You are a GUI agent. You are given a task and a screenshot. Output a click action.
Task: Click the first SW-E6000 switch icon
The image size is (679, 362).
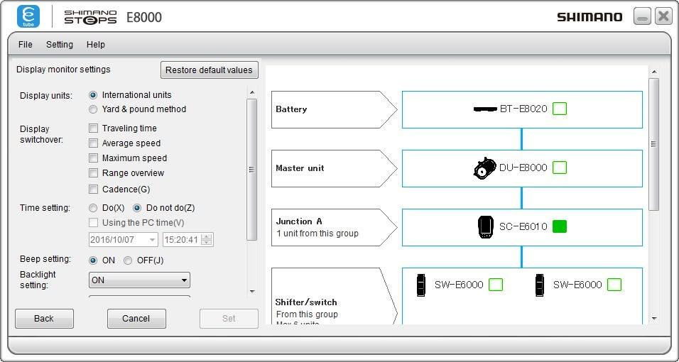point(420,285)
